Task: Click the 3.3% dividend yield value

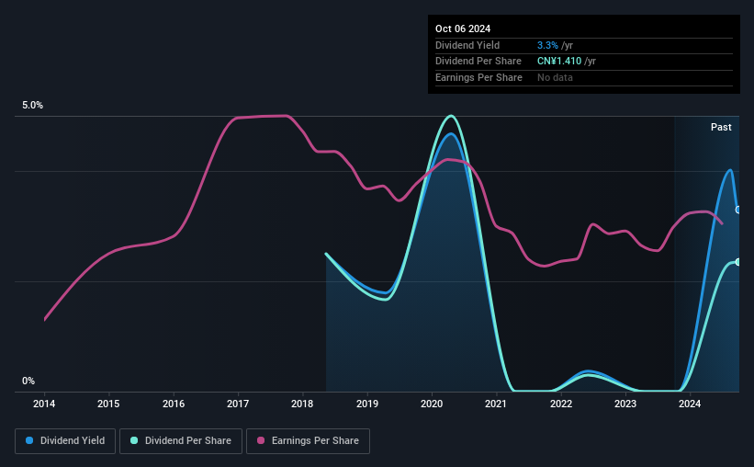Action: 547,45
